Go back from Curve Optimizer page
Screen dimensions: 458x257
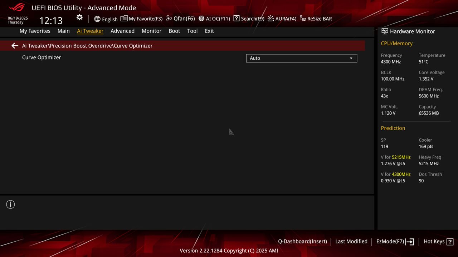(x=14, y=46)
